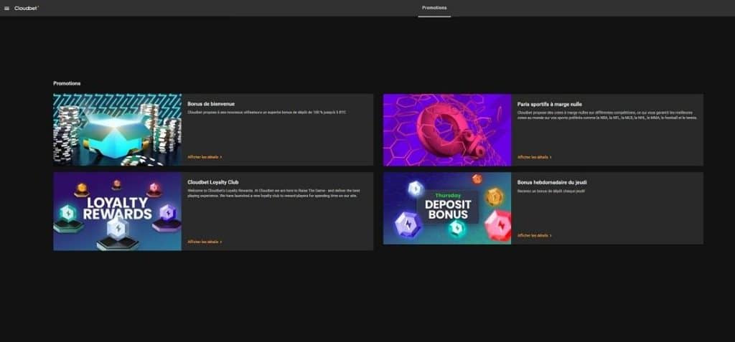Click the Thursday bonus description text
The width and height of the screenshot is (735, 342).
551,191
